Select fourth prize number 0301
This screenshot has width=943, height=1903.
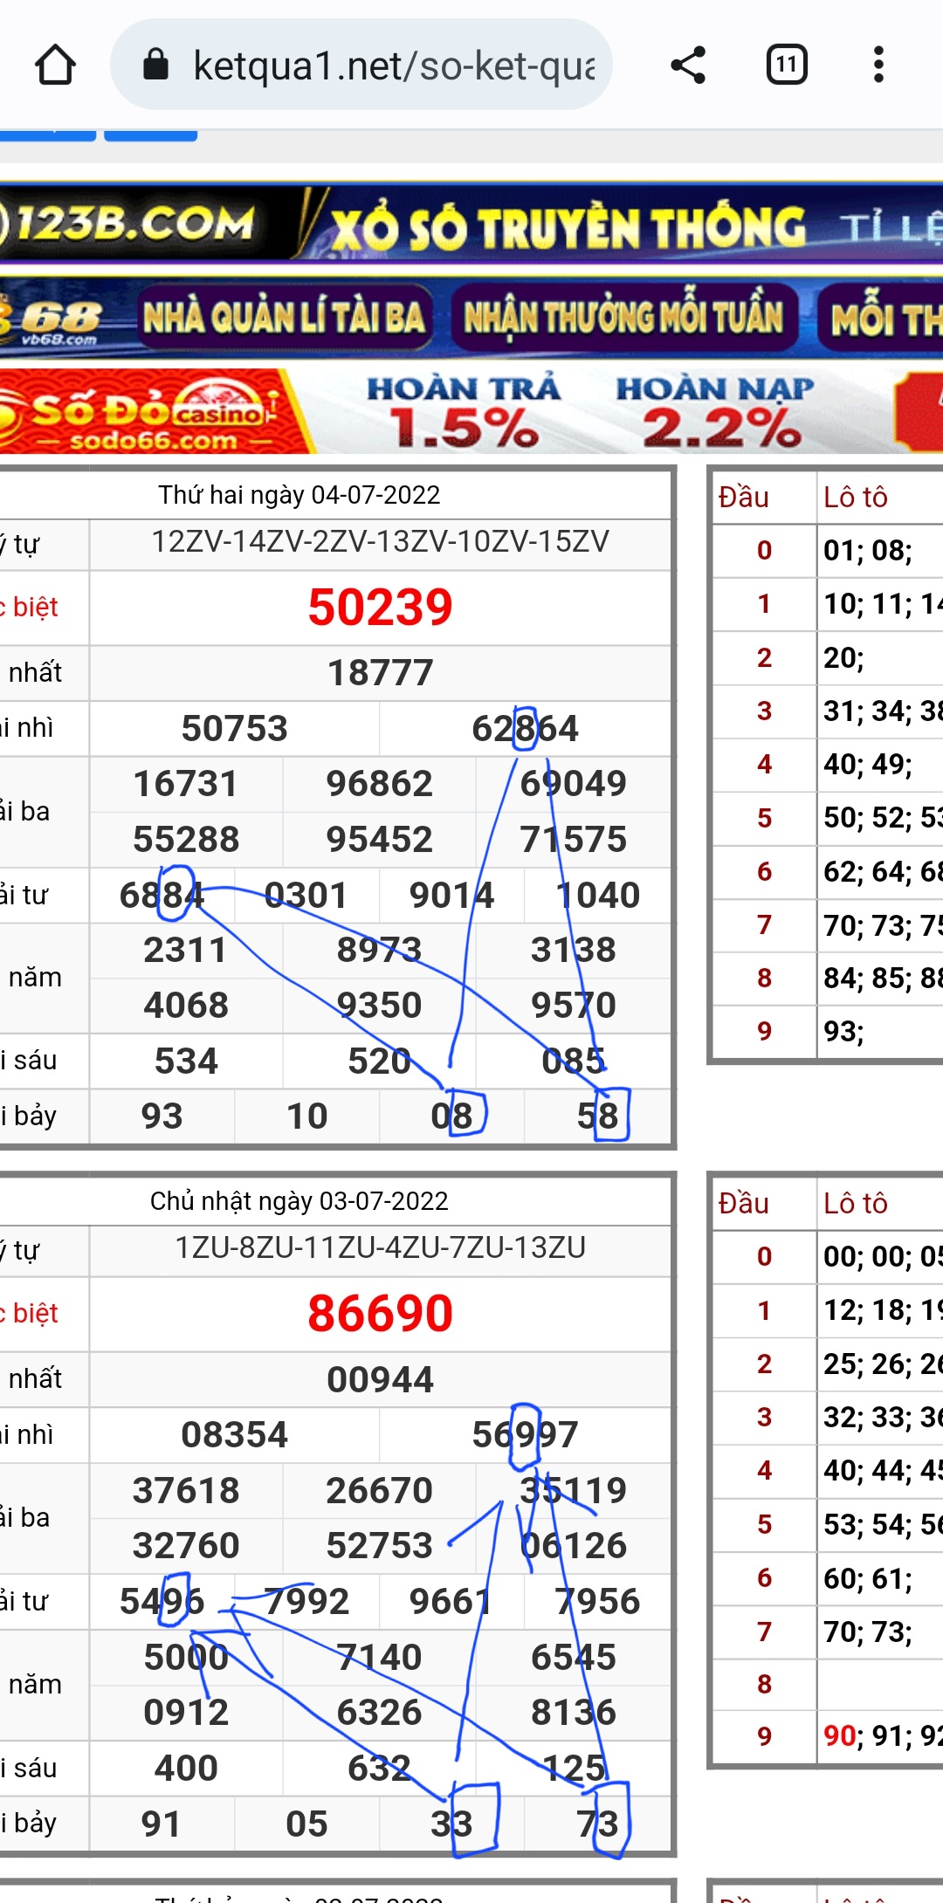(306, 896)
